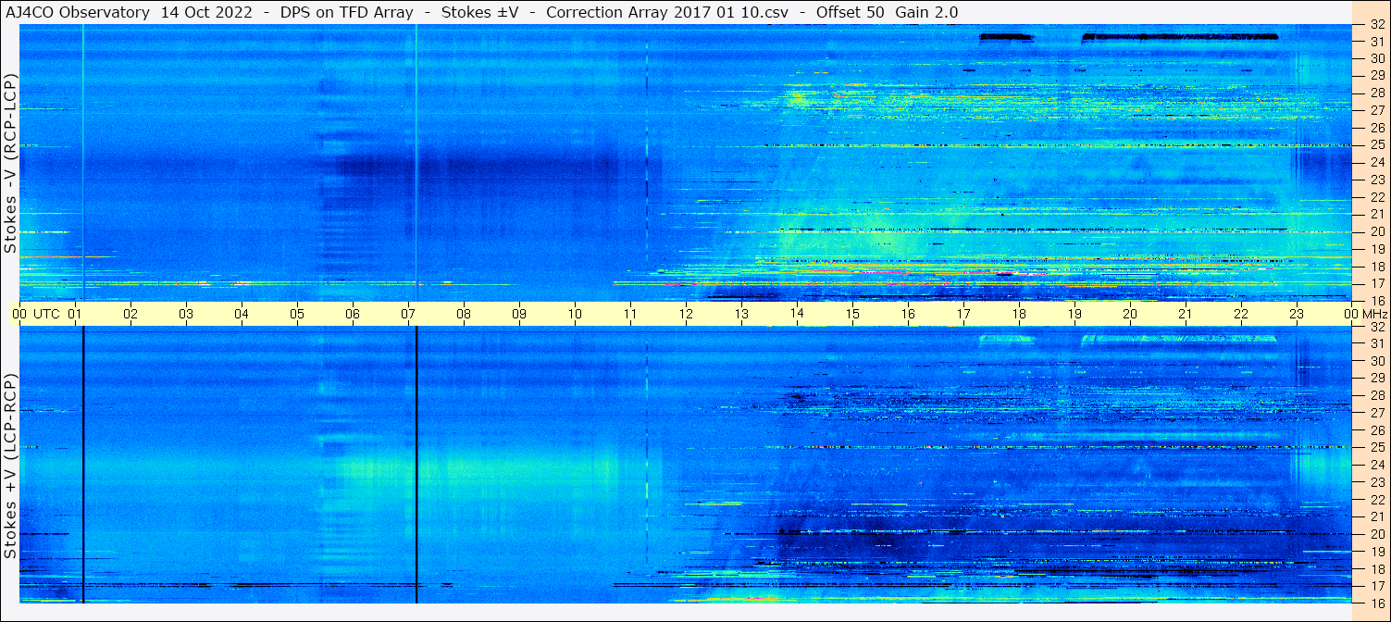Click the Stokes +V (LCP-RCP) axis label
This screenshot has width=1391, height=622.
[10, 466]
